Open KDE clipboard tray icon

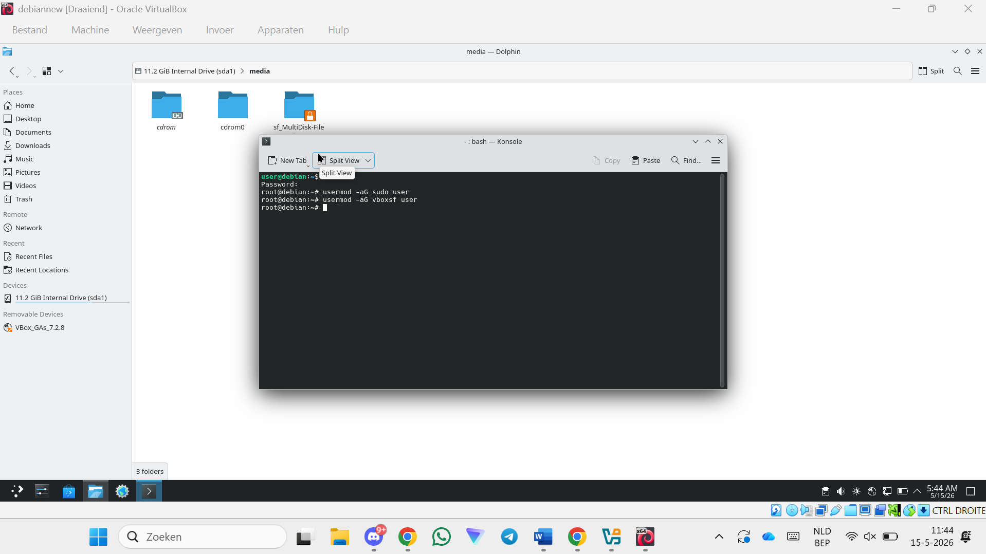[826, 491]
